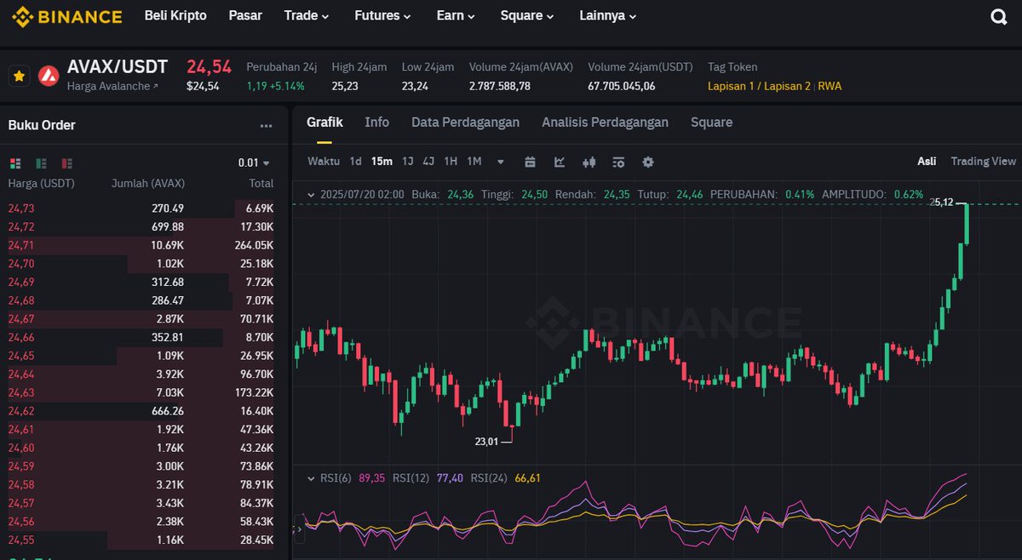Open the calendar icon in chart toolbar
This screenshot has height=560, width=1022.
click(531, 162)
